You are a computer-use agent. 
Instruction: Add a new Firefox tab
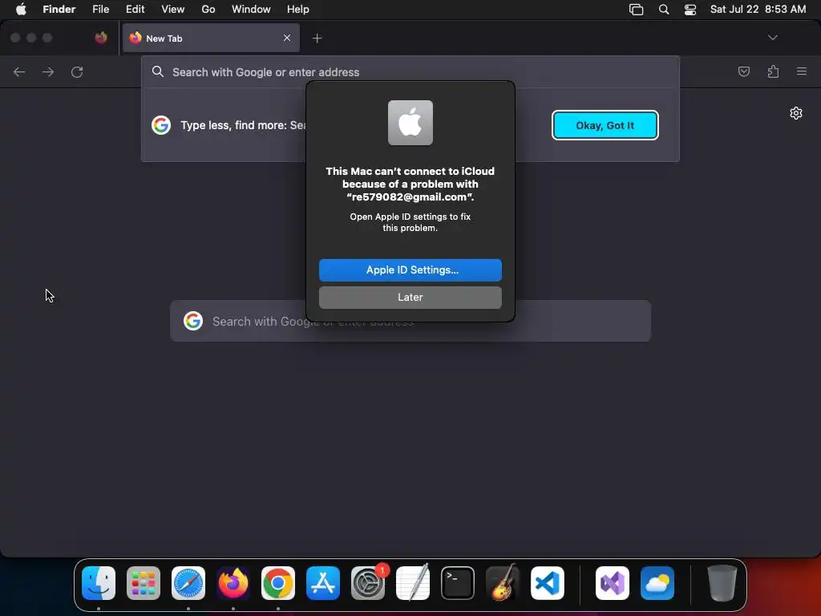tap(317, 38)
